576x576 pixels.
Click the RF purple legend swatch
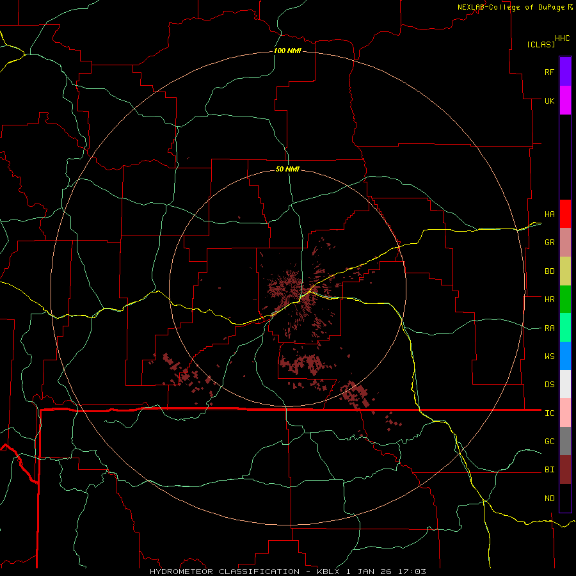pos(565,72)
